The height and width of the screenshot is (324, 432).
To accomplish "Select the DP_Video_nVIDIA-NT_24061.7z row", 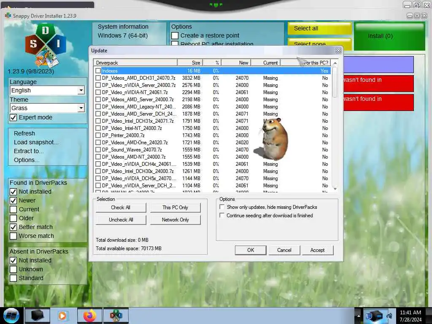I will coord(212,92).
